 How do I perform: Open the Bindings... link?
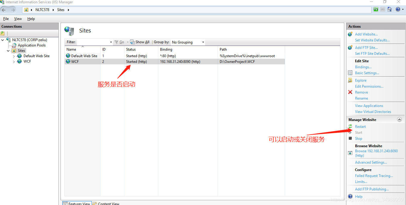click(x=363, y=67)
